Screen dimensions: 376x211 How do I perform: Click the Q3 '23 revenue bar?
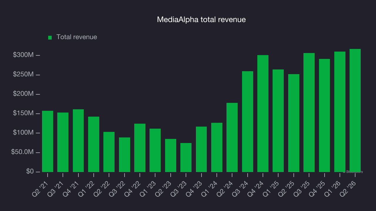click(186, 157)
